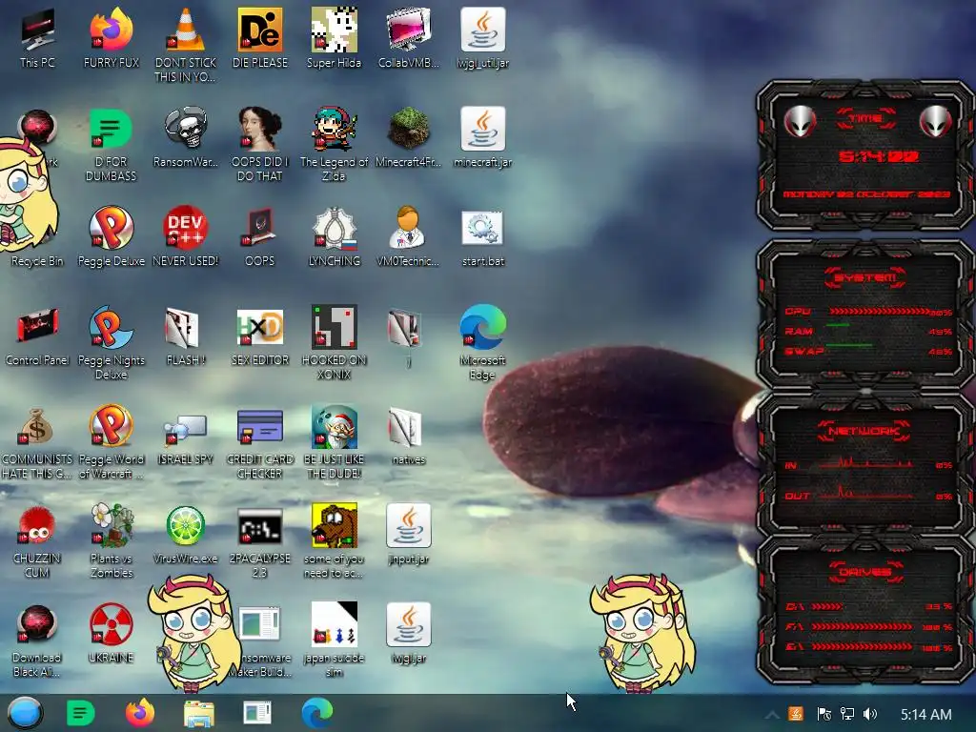Viewport: 976px width, 732px height.
Task: Select lwjgl.jar file
Action: [408, 633]
